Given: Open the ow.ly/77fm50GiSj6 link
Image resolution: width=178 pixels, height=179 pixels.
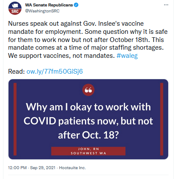Looking at the screenshot, I should click(x=55, y=72).
